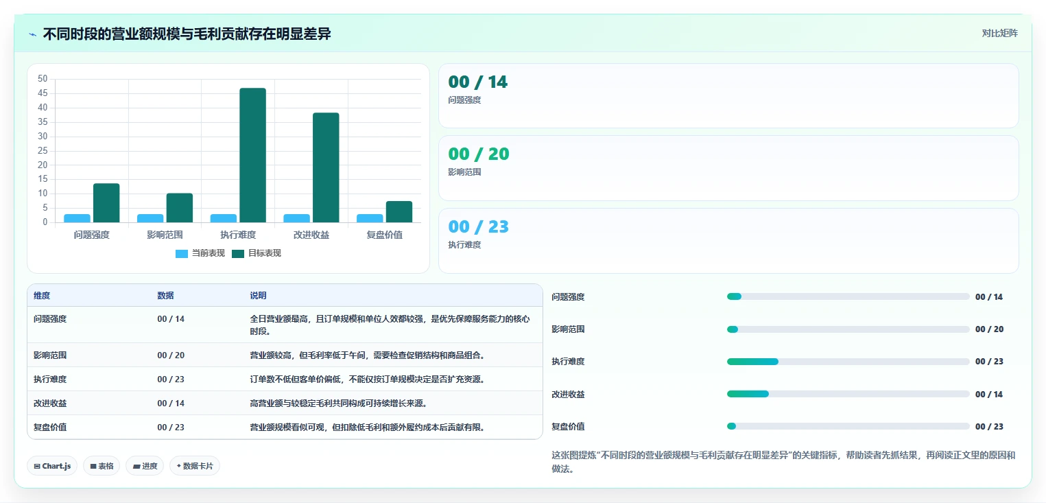Click the 执行难度 label on the chart x-axis
This screenshot has height=503, width=1046.
point(238,235)
